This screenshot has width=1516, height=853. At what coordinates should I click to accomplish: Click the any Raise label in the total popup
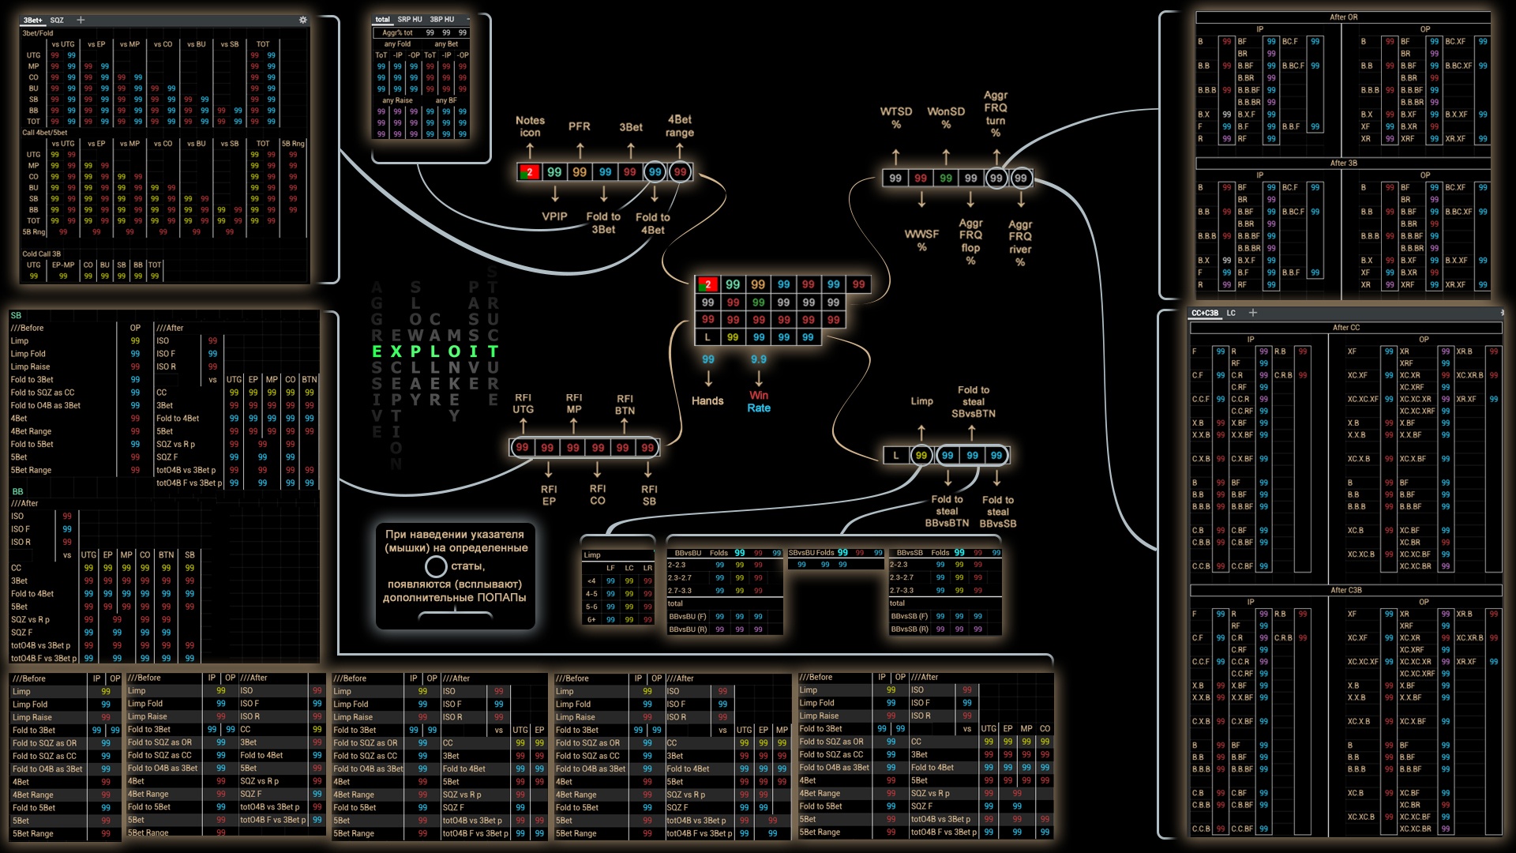click(397, 100)
